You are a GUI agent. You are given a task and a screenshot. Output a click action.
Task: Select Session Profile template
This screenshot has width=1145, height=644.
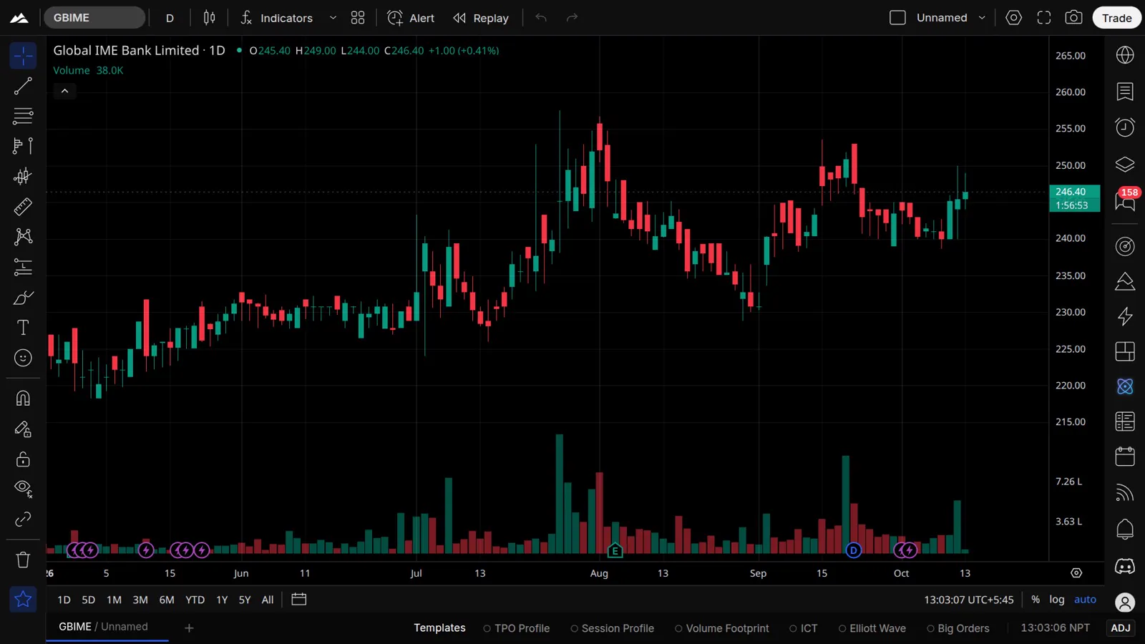612,628
